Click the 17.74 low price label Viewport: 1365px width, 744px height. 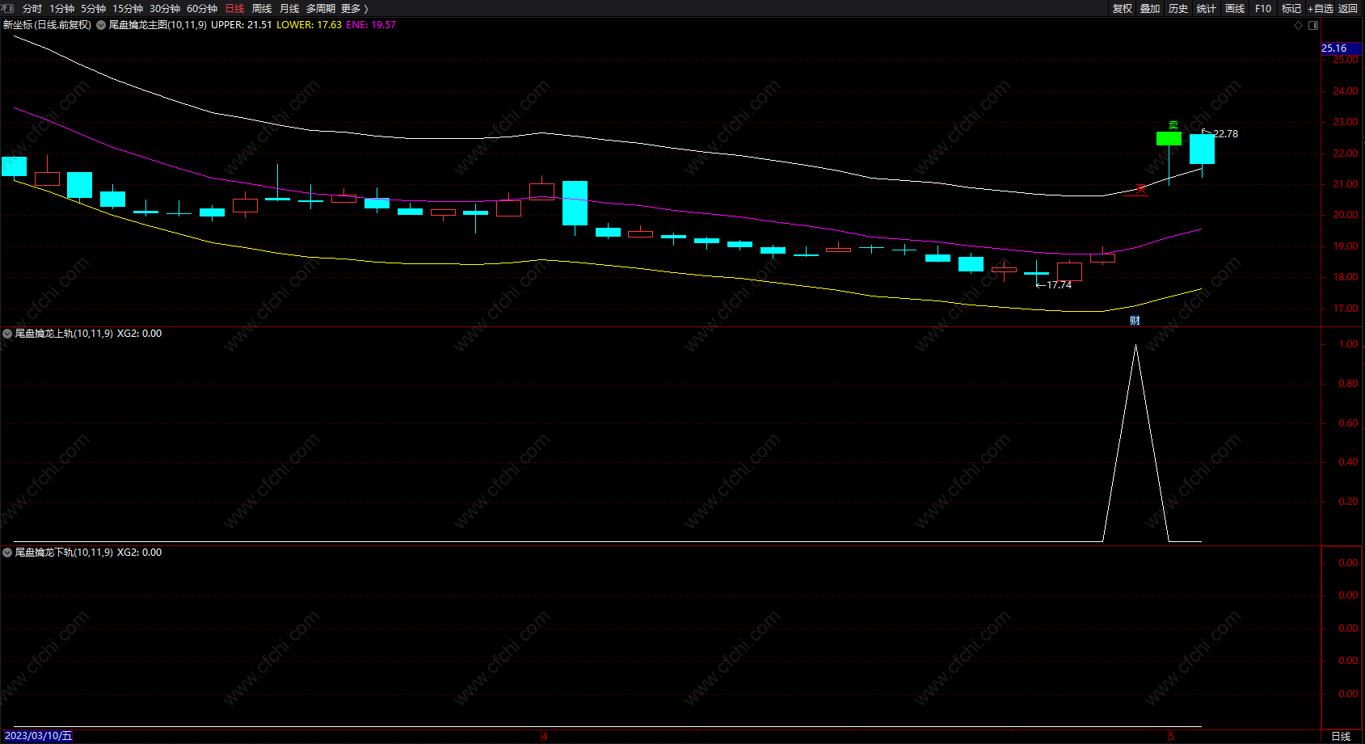[1060, 285]
